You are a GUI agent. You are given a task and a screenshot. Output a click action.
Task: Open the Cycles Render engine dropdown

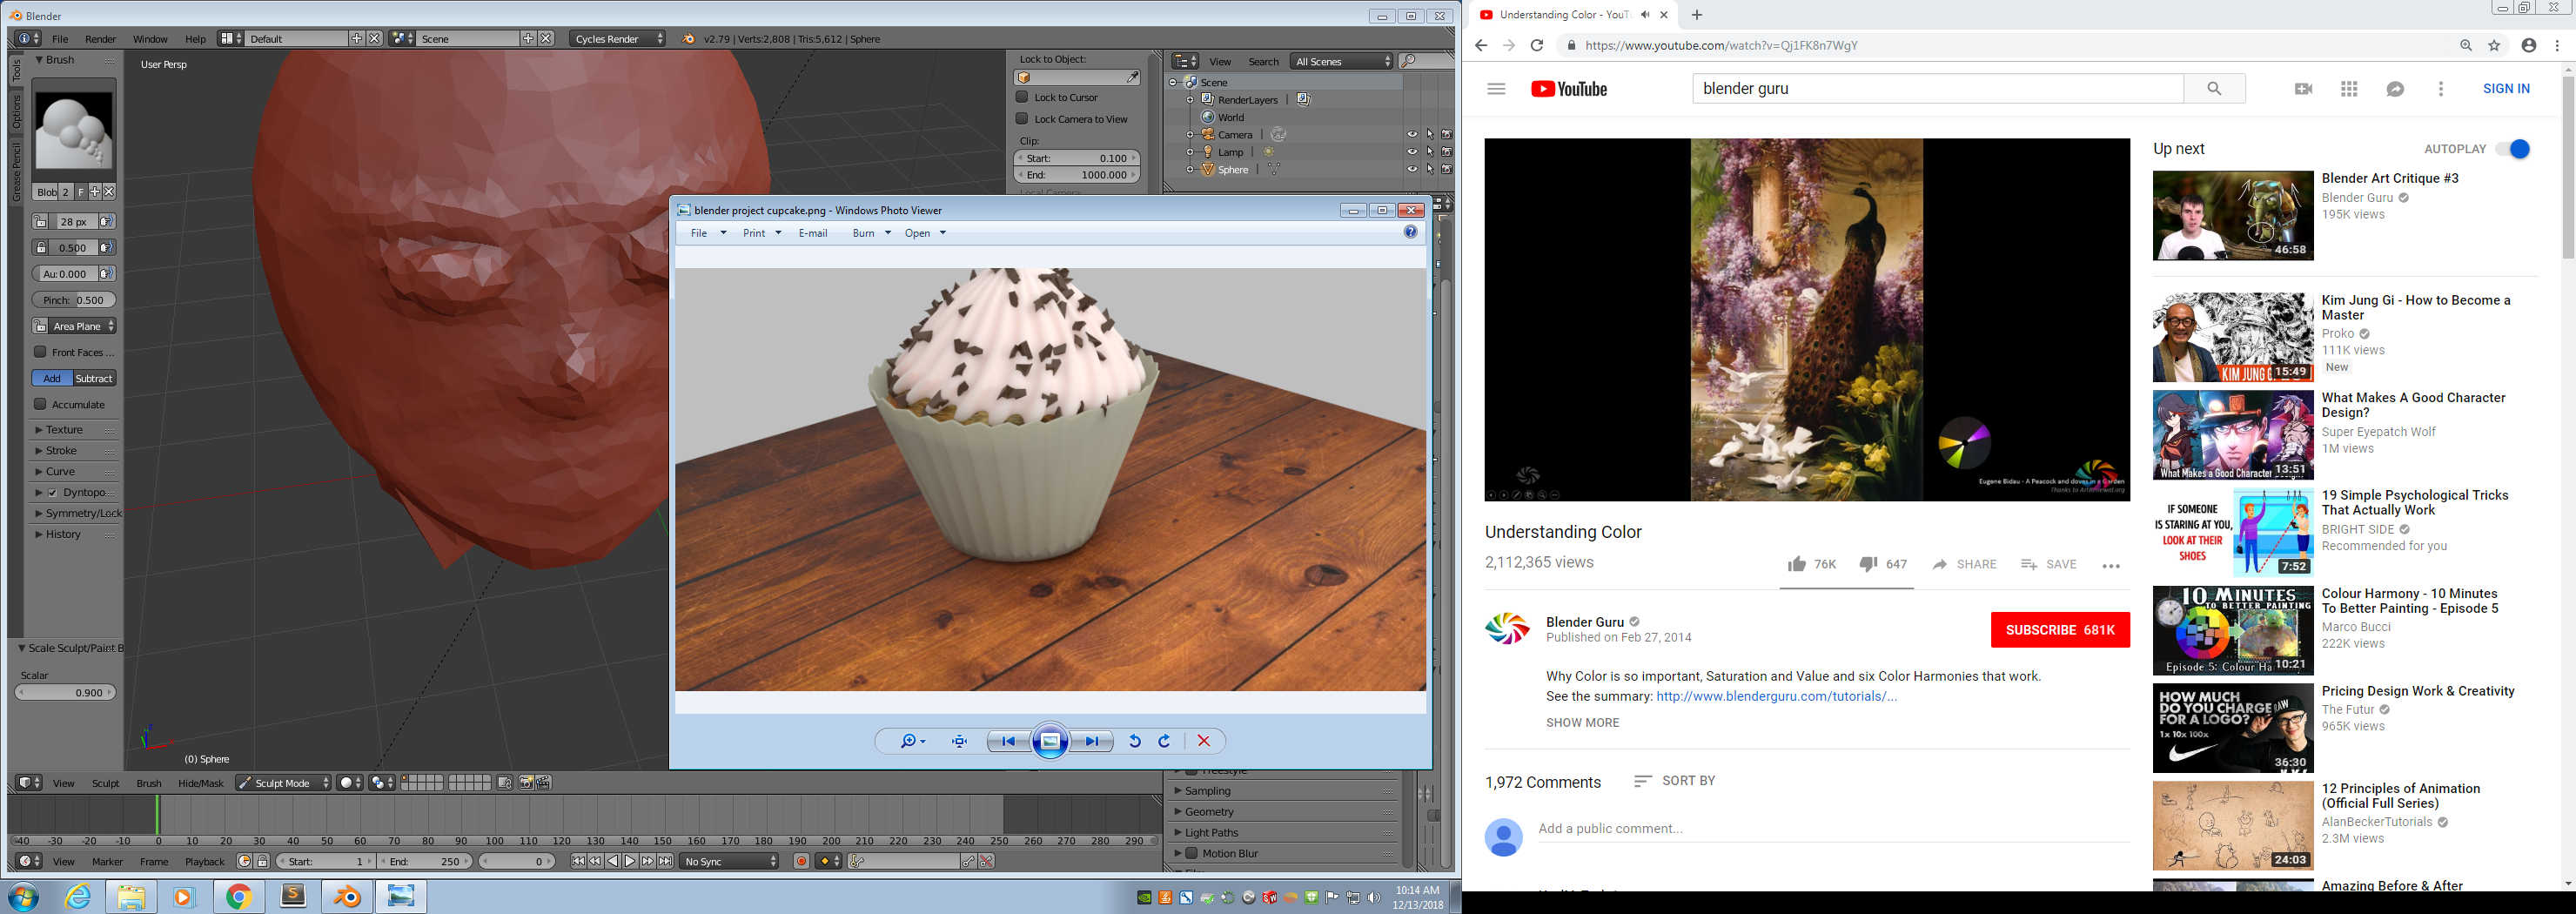coord(618,39)
